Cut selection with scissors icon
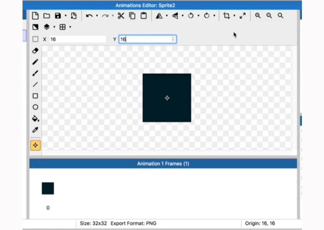 click(x=121, y=16)
